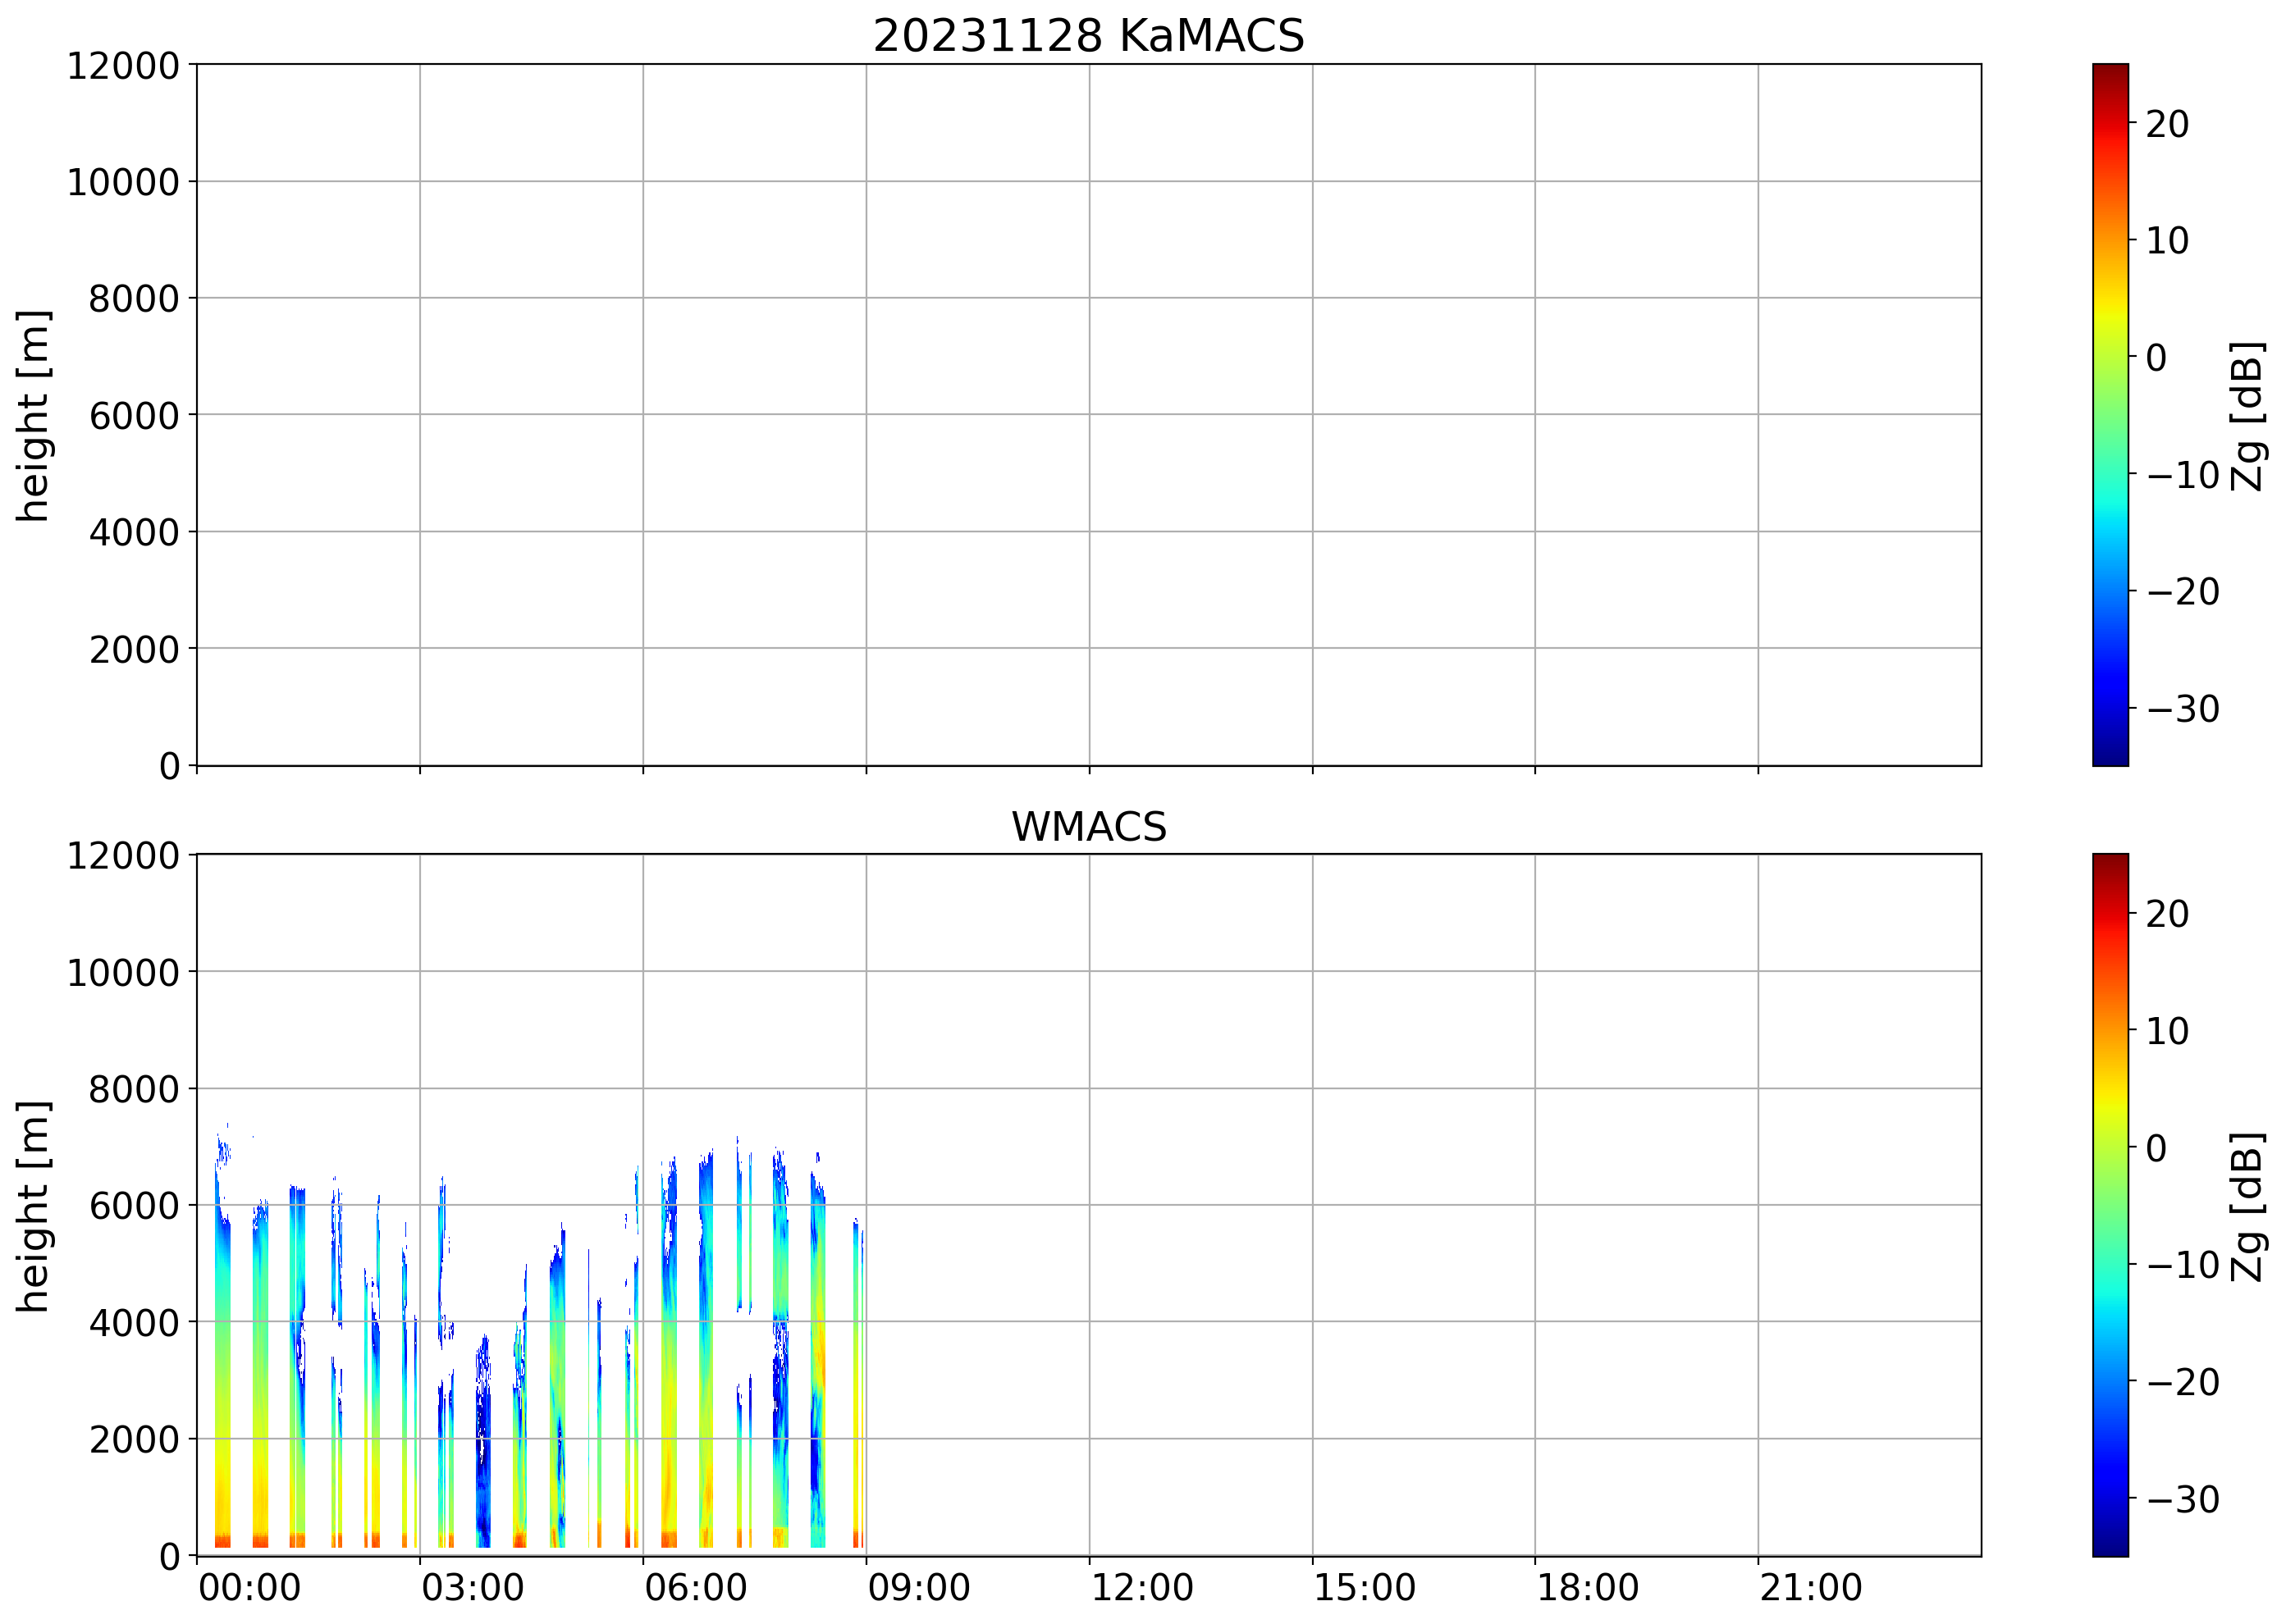
Task: Click the 21:00 time axis label
Action: click(x=1810, y=1588)
